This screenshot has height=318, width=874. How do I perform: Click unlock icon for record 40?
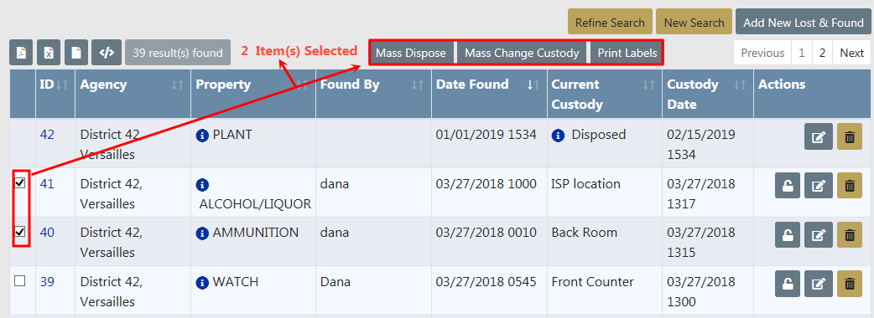(788, 234)
